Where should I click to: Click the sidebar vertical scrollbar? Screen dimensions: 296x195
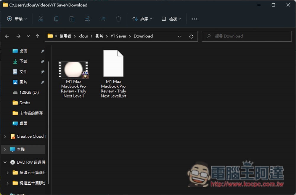48,122
